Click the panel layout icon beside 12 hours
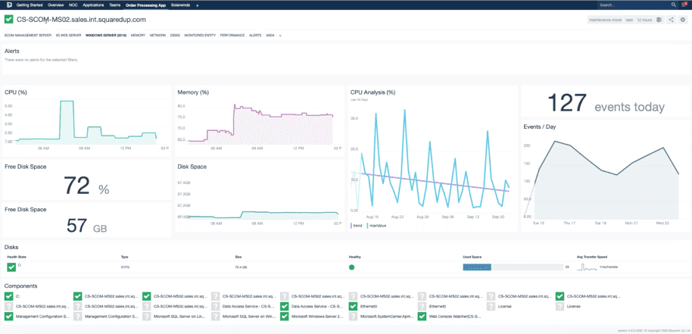Viewport: 692px width, 334px height. pyautogui.click(x=659, y=20)
